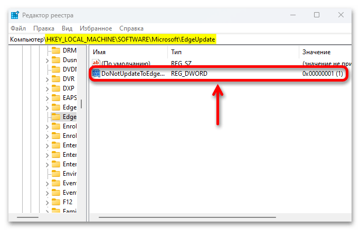The height and width of the screenshot is (230, 360).
Task: Expand the DXP tree node
Action: (x=47, y=89)
